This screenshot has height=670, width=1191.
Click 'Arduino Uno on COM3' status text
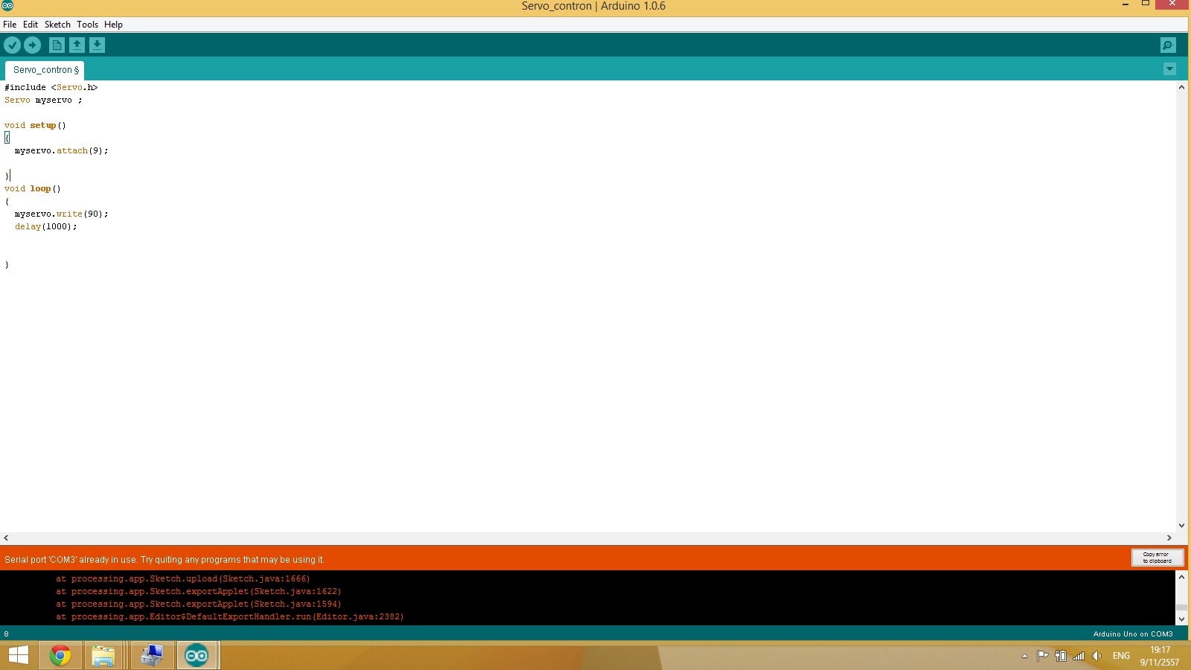[x=1133, y=634]
